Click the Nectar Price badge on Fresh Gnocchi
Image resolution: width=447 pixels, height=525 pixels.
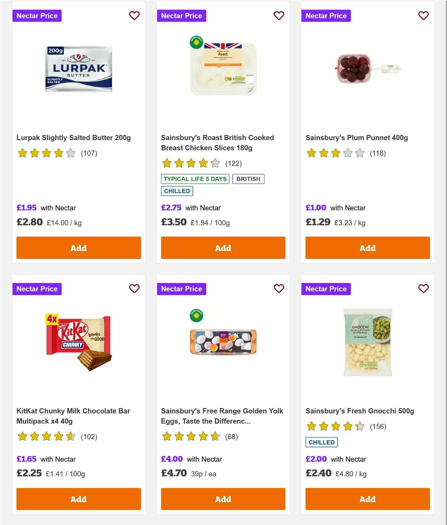pyautogui.click(x=326, y=289)
